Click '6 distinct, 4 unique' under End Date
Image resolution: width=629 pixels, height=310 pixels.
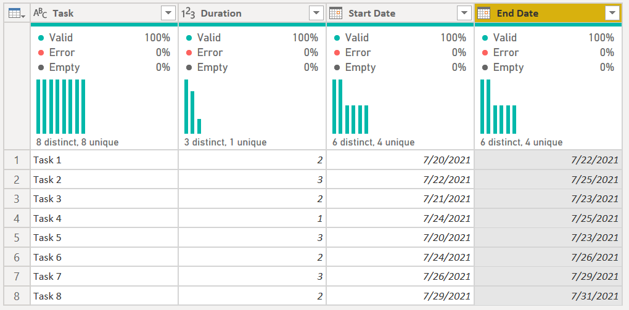[x=522, y=142]
